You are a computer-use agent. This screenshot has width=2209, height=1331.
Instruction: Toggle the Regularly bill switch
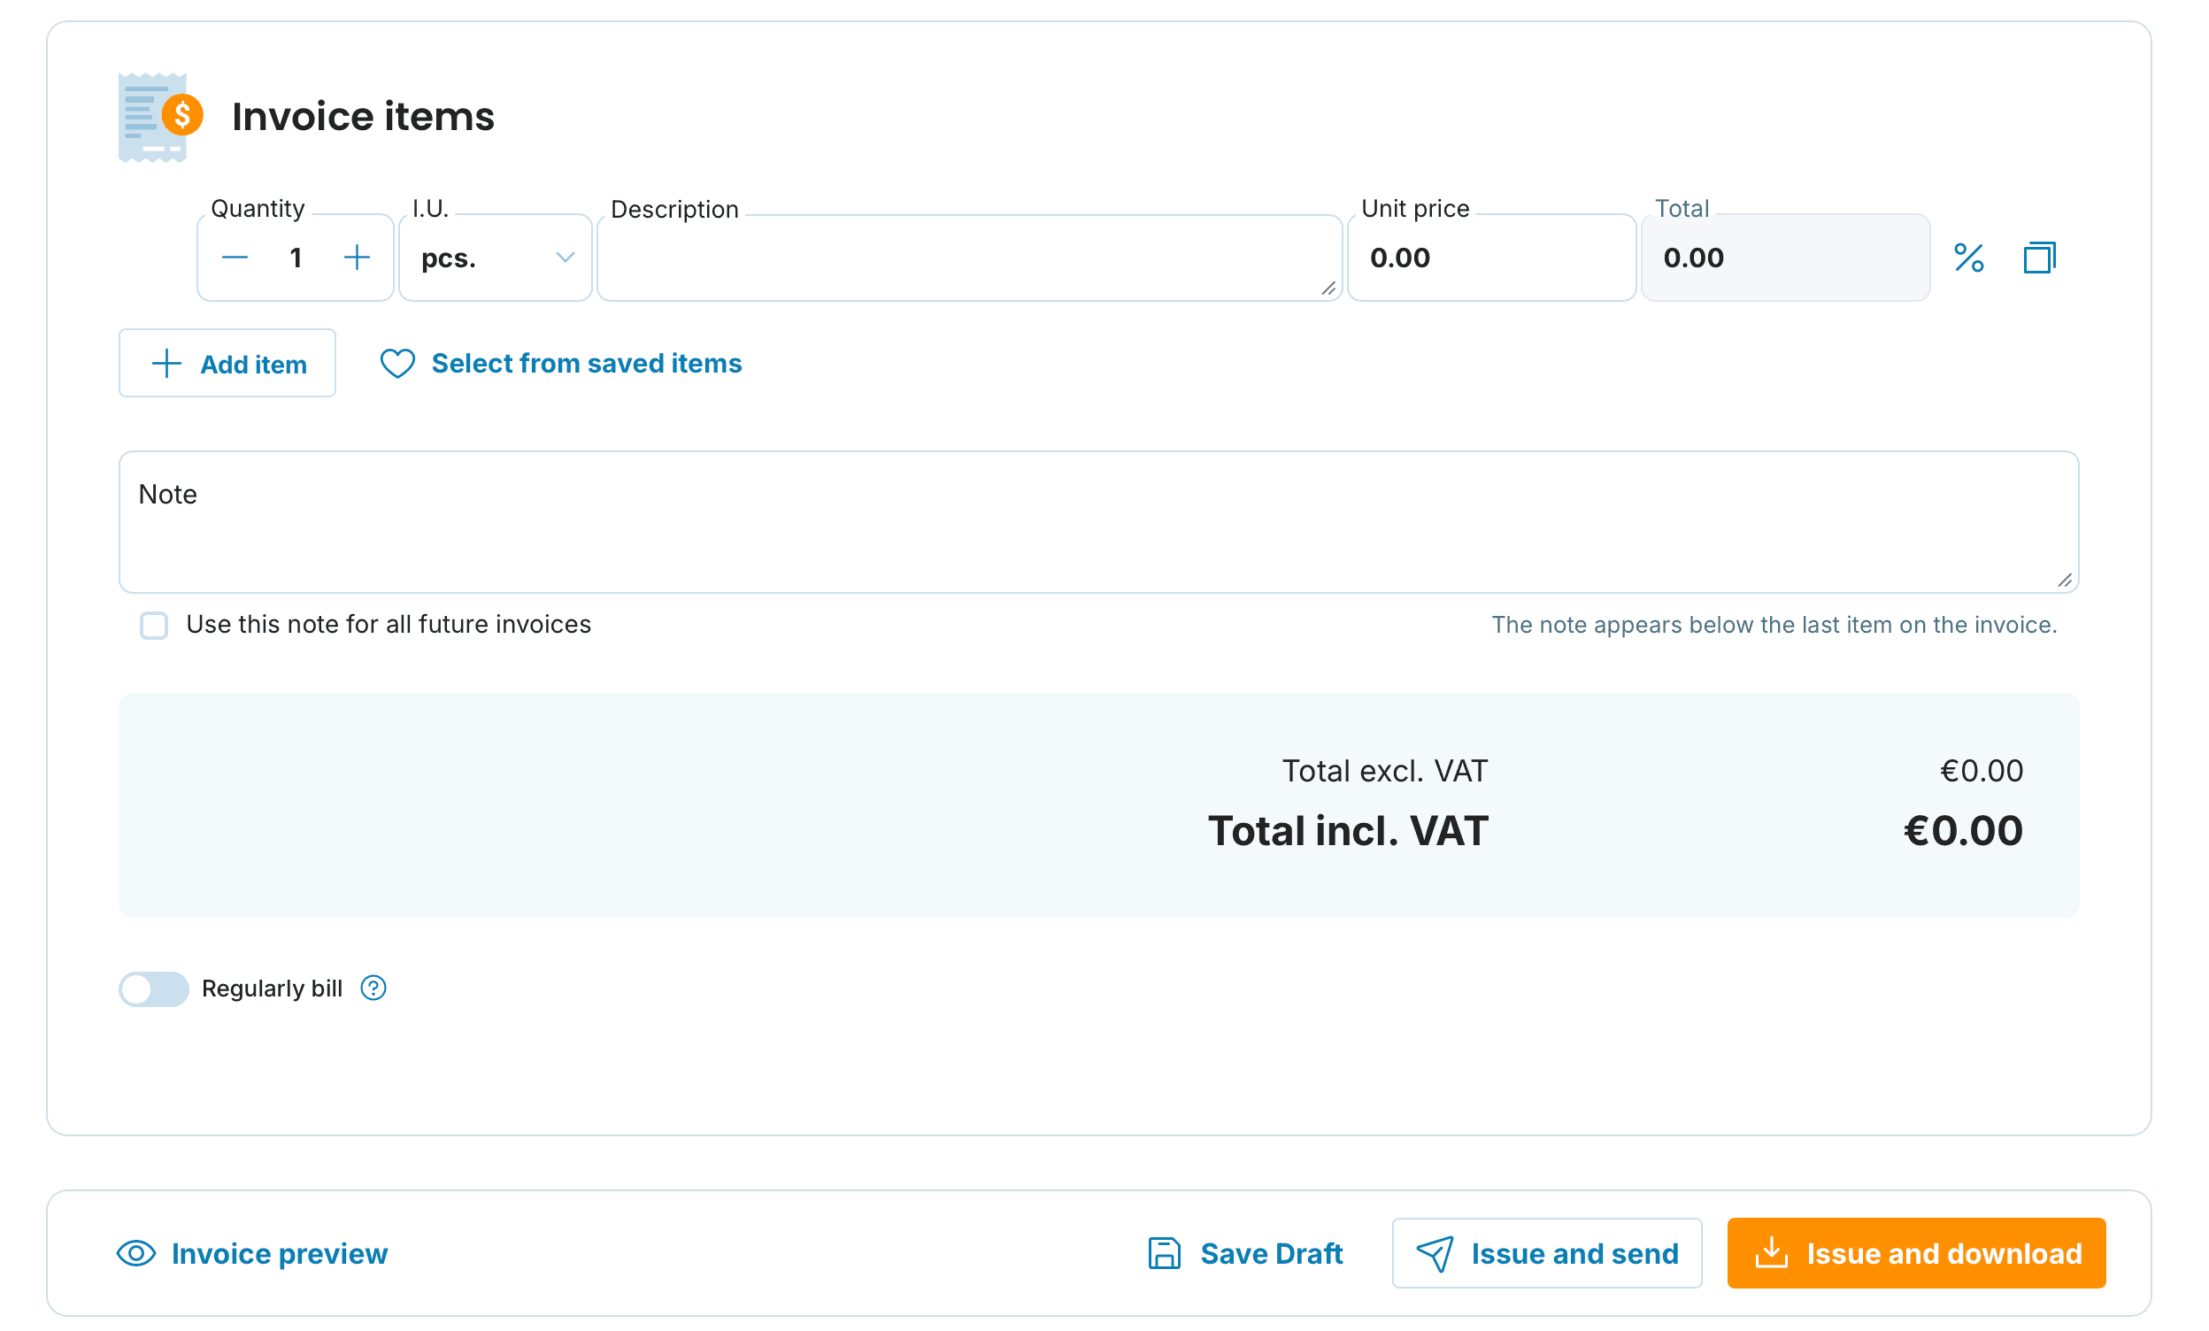(x=154, y=989)
